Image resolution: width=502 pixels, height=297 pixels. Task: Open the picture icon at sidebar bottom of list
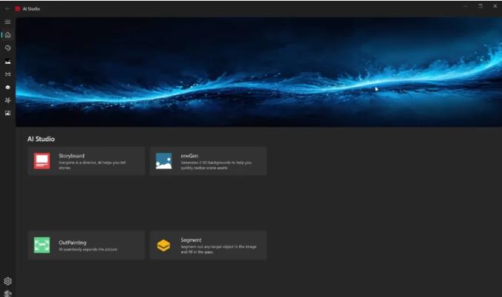point(7,113)
